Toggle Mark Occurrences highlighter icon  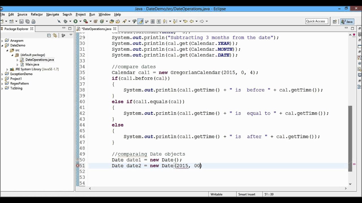pyautogui.click(x=141, y=21)
